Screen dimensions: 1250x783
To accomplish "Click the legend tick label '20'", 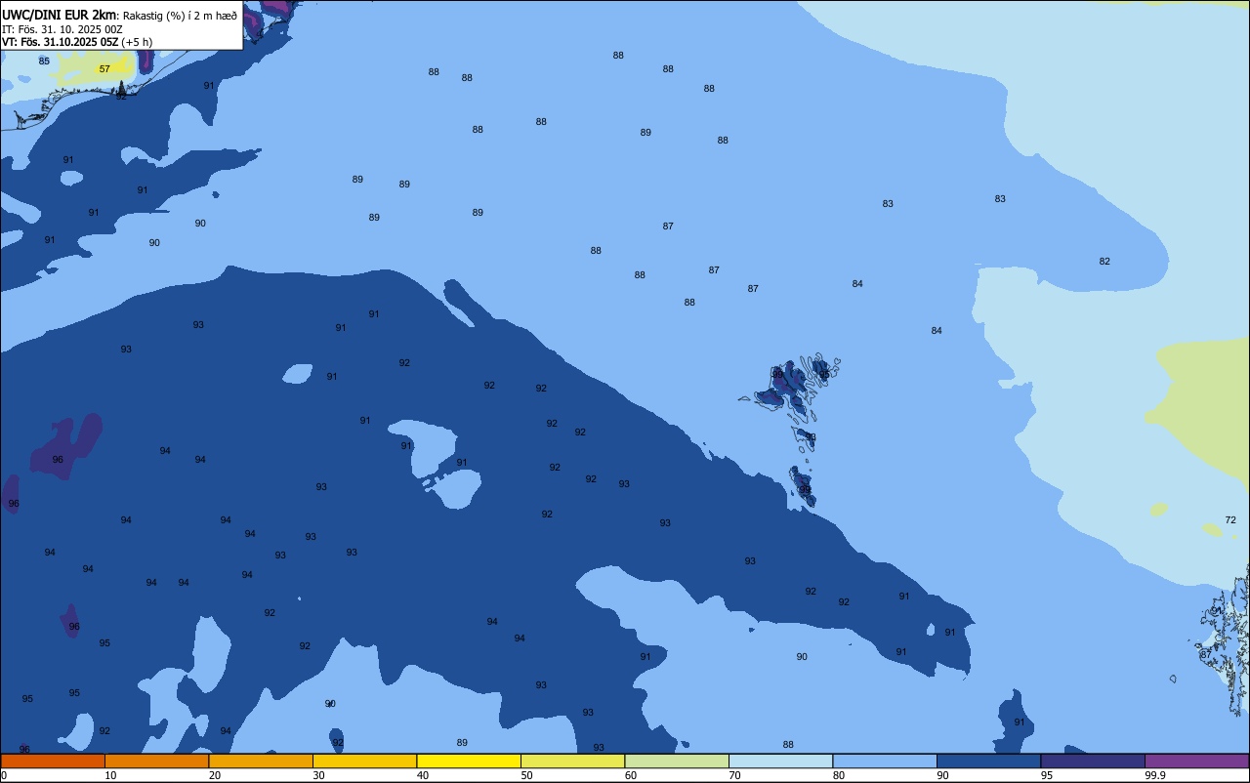I will pos(215,775).
